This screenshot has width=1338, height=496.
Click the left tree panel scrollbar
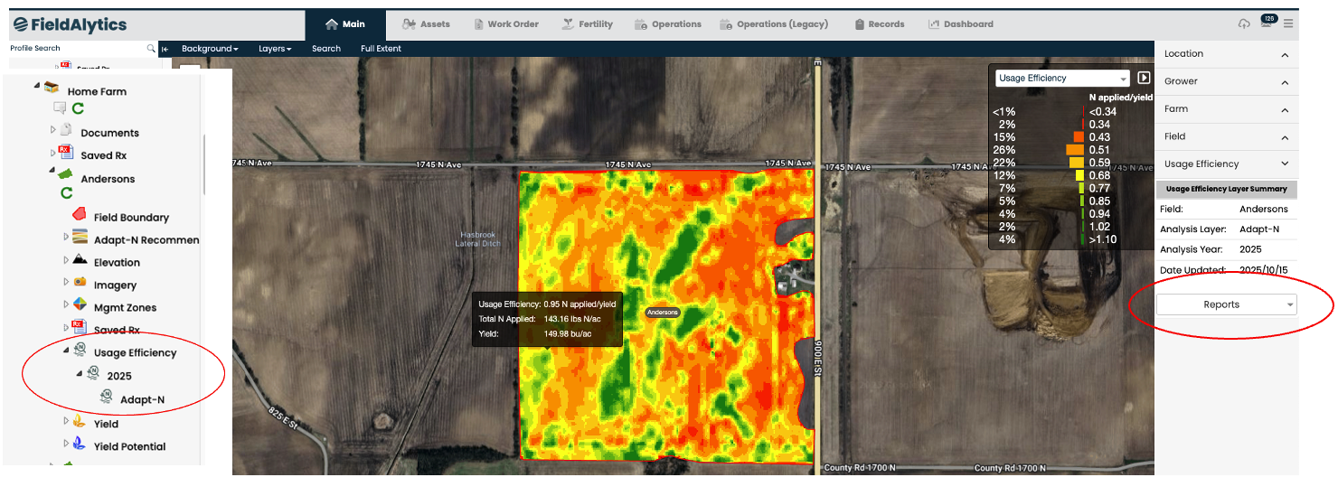pos(204,164)
